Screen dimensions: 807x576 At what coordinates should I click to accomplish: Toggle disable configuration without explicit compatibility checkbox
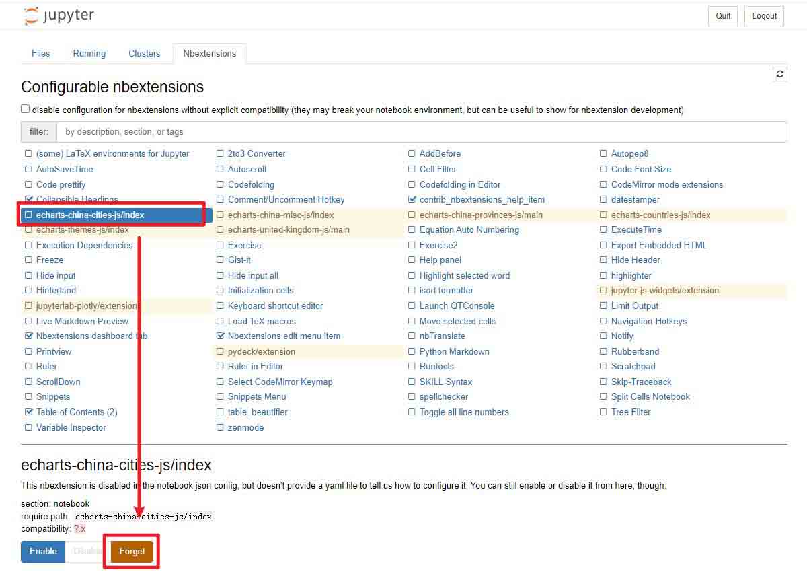(25, 109)
